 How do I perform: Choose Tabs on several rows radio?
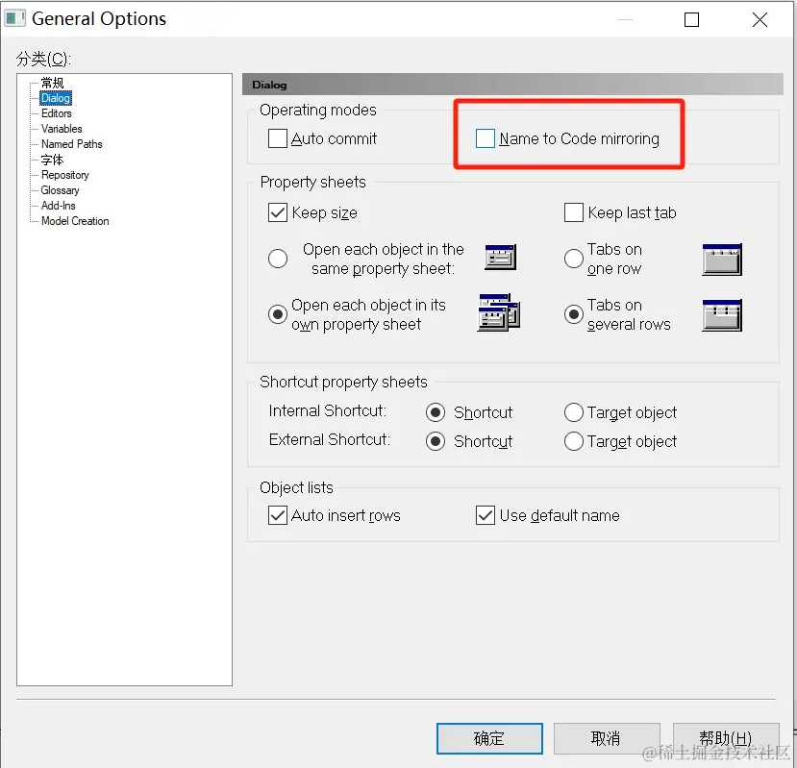coord(573,314)
